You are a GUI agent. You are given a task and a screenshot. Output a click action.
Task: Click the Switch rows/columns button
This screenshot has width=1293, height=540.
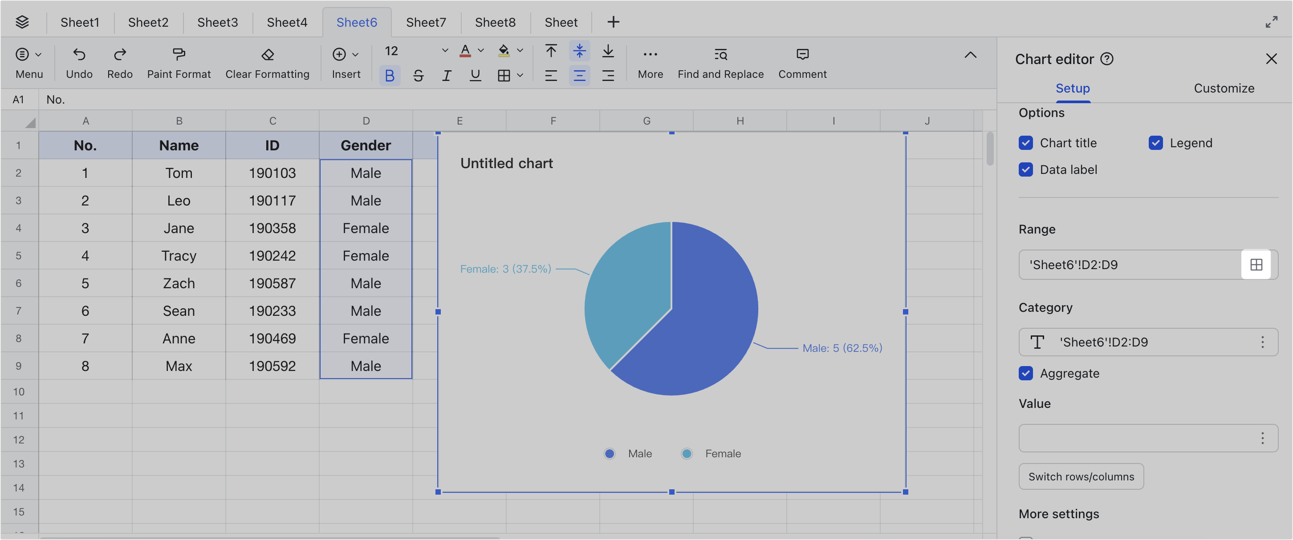1081,476
